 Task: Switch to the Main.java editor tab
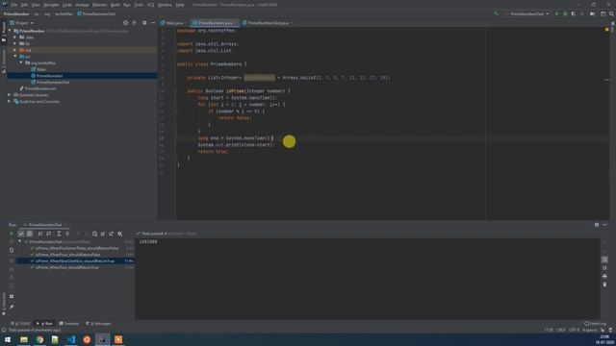pos(174,23)
